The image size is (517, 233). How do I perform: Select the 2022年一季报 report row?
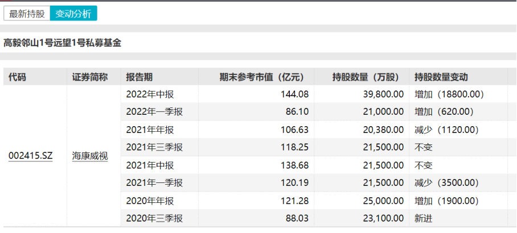click(x=154, y=112)
